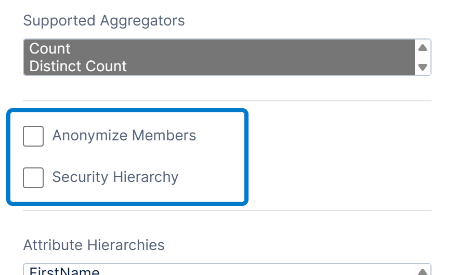
Task: Select Count in Supported Aggregators
Action: [x=50, y=48]
